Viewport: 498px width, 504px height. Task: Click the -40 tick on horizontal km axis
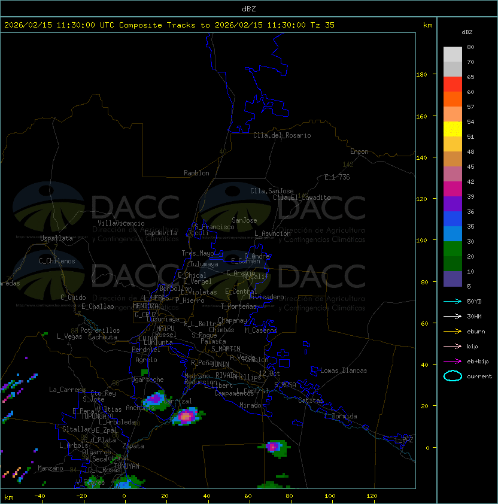click(40, 496)
